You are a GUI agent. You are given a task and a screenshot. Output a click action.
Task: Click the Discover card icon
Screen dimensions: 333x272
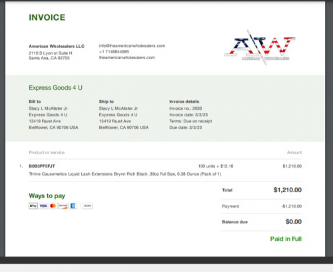tap(63, 206)
